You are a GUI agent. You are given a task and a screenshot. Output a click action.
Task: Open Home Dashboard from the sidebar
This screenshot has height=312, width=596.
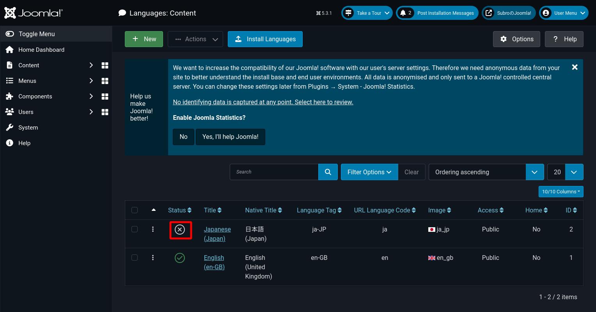coord(56,49)
